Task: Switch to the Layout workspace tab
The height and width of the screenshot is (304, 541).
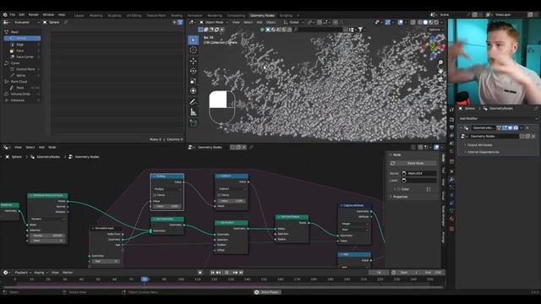Action: [79, 15]
